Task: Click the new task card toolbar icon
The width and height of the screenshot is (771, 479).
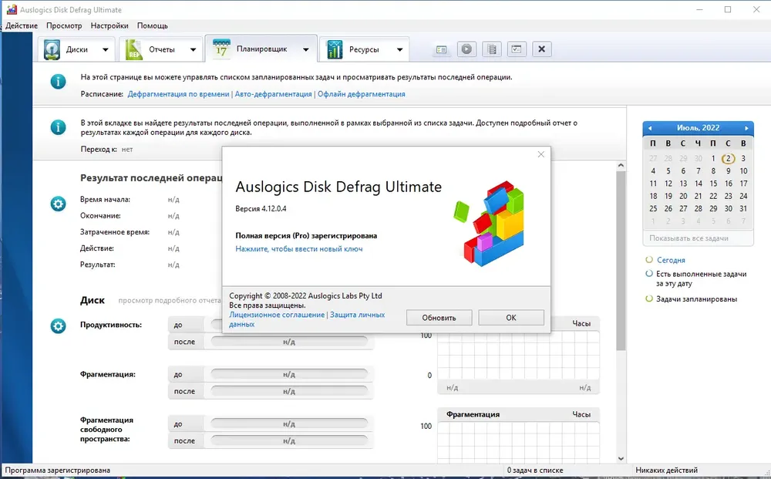Action: (442, 49)
